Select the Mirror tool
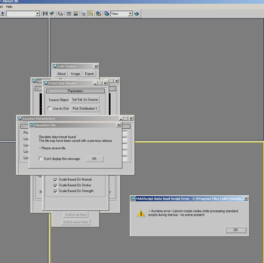This screenshot has width=264, height=263. [45, 14]
